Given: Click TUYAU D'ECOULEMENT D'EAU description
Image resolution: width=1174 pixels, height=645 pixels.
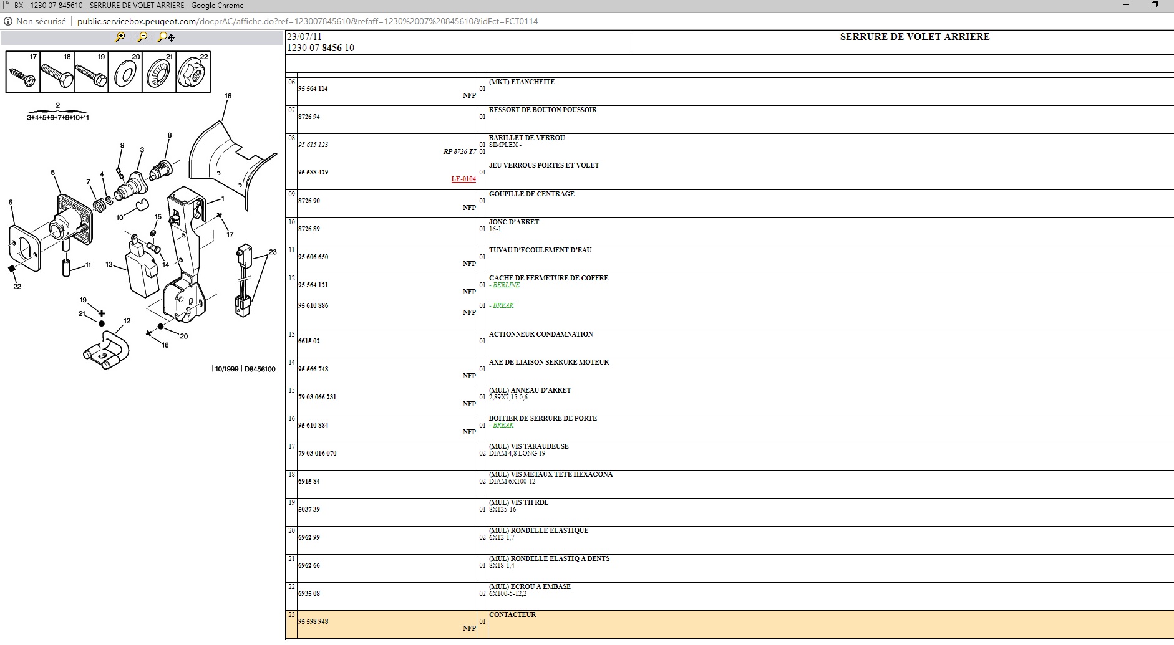Looking at the screenshot, I should [540, 250].
